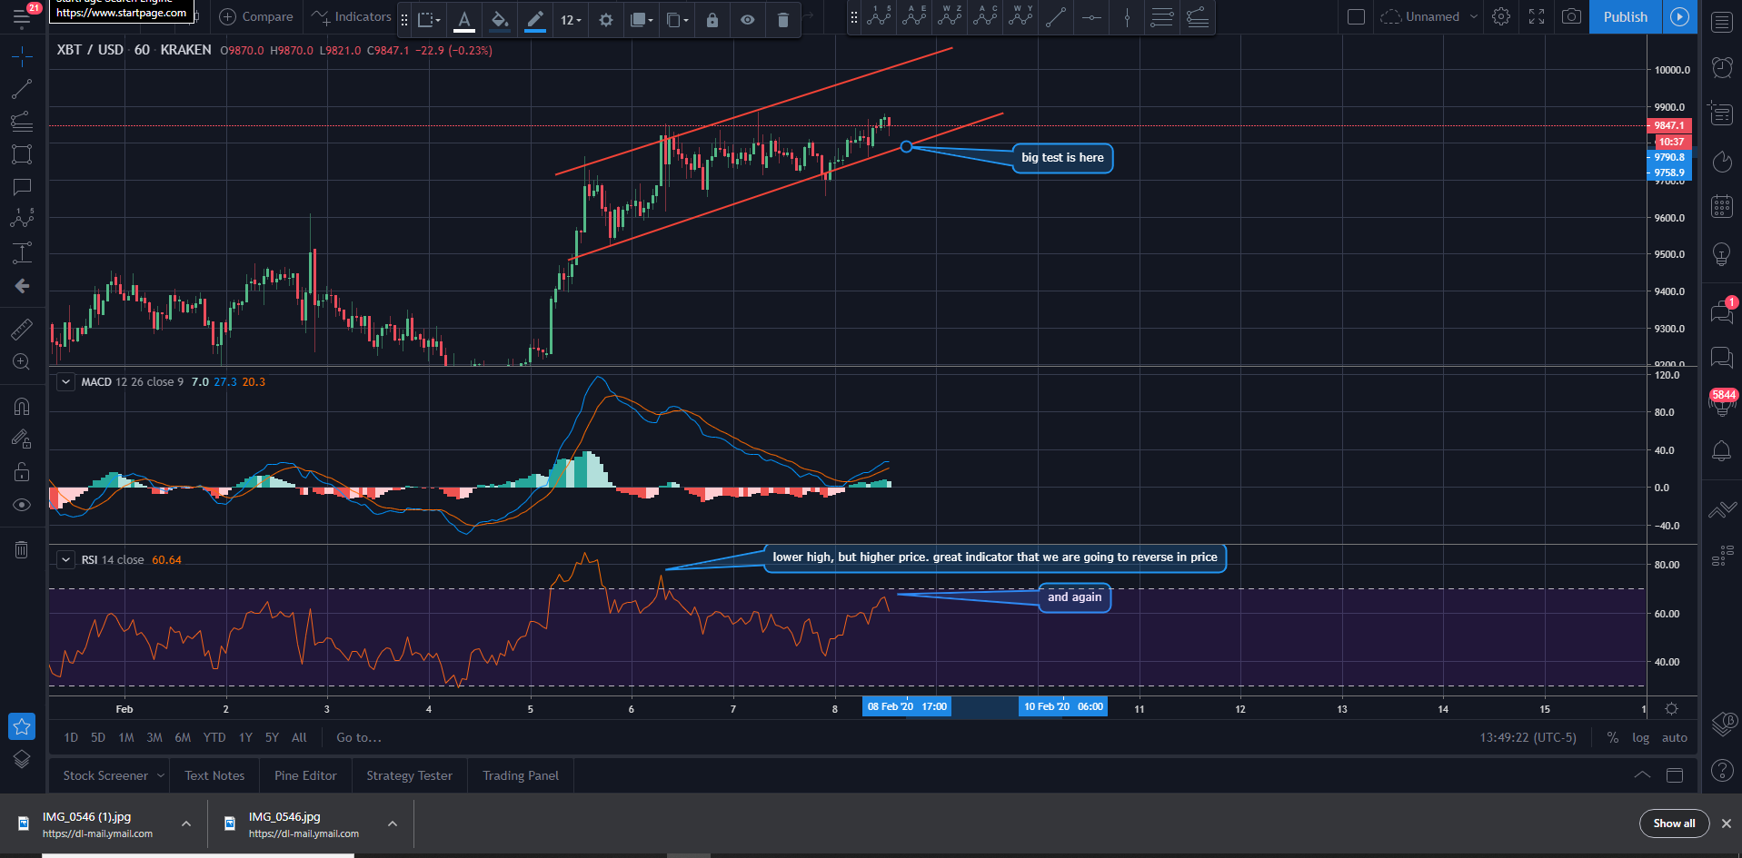
Task: Click the play stream button beside Publish
Action: coord(1680,16)
